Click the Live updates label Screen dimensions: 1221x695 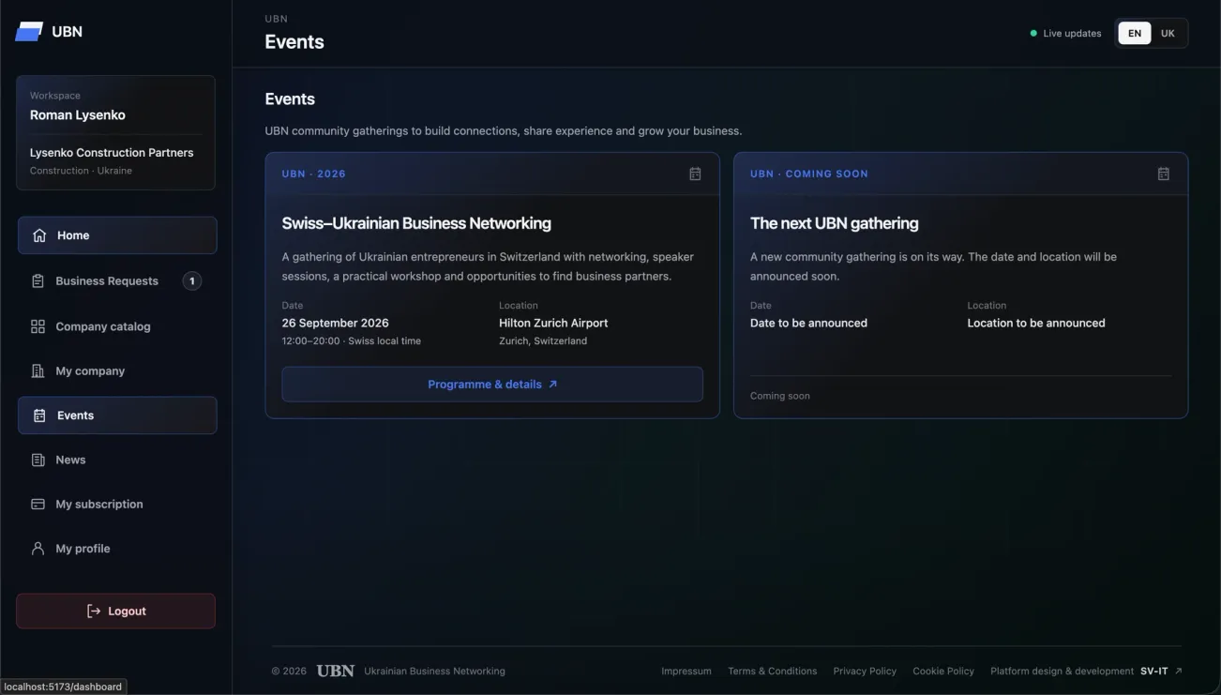[1072, 34]
